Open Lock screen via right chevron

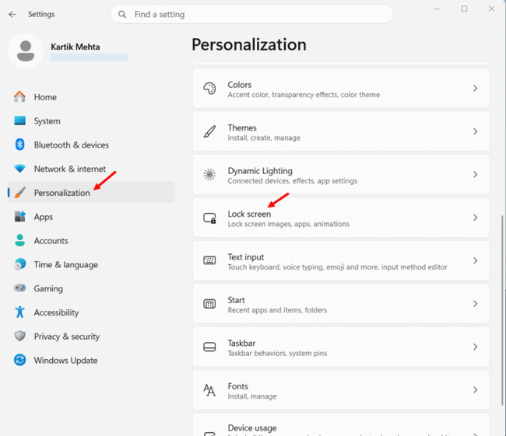475,218
